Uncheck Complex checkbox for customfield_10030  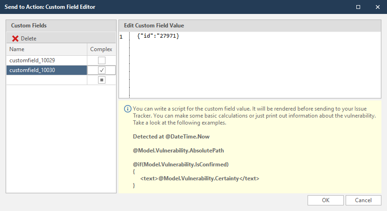click(x=101, y=70)
